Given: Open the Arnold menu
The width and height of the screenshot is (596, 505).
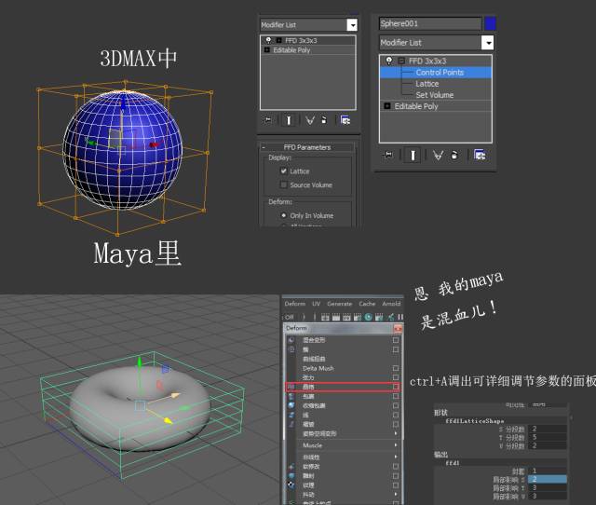Looking at the screenshot, I should [391, 304].
